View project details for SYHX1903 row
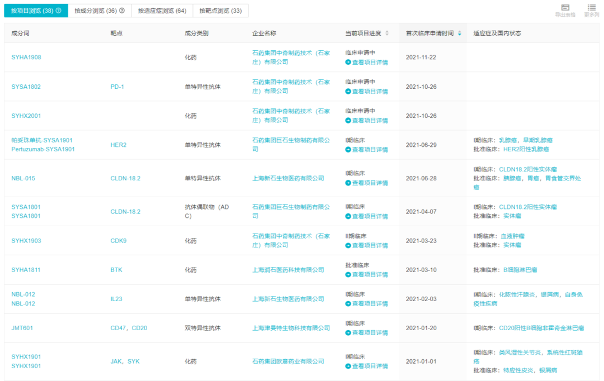Screen dimensions: 604x381 coord(367,246)
